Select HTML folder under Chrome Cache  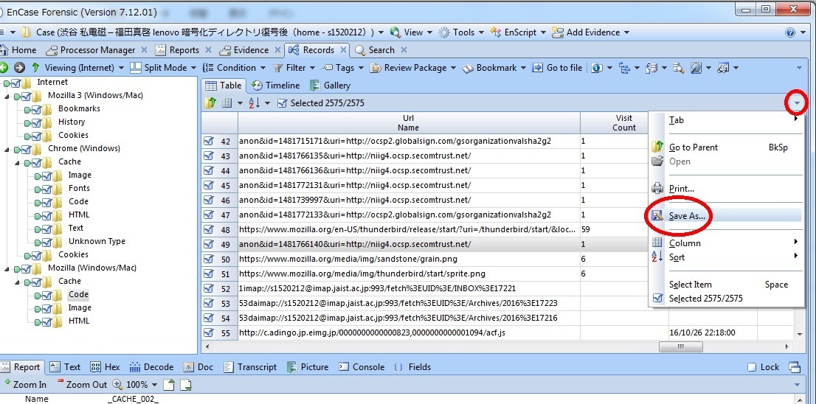(79, 215)
